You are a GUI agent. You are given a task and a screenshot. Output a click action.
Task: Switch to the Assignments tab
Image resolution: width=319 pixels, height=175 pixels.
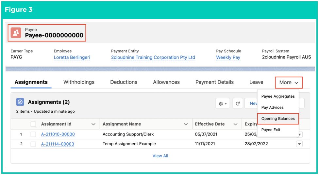[31, 82]
